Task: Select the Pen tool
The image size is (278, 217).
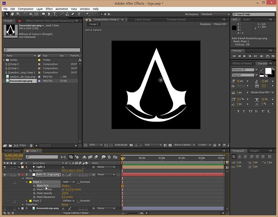Action: (49, 14)
